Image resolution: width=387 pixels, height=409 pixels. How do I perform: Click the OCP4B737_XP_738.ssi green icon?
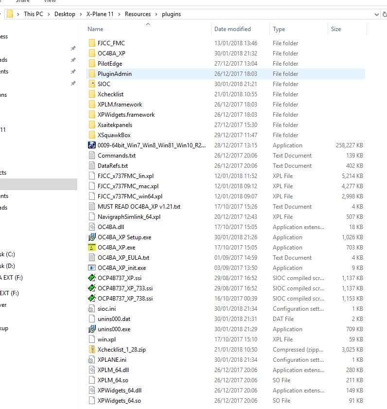click(x=92, y=298)
